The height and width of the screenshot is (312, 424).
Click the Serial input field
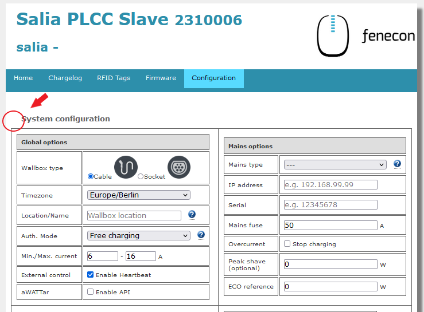[x=330, y=204]
